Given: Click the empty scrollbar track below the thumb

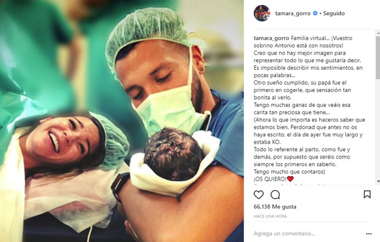Looking at the screenshot, I should coord(378,129).
